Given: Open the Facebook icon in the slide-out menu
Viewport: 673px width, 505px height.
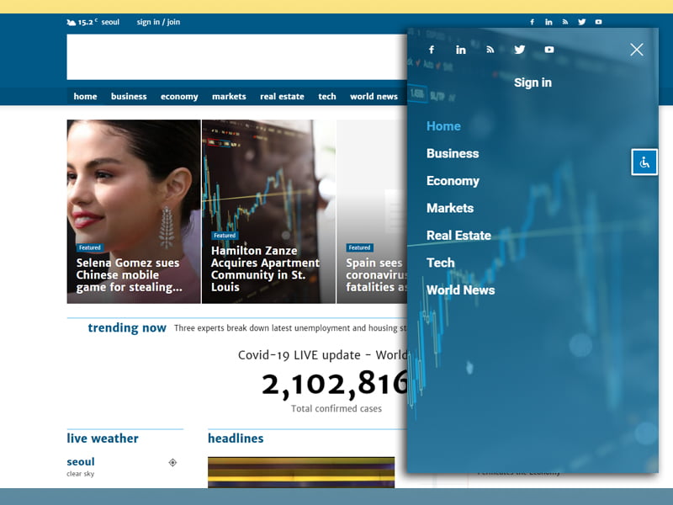Looking at the screenshot, I should [432, 50].
